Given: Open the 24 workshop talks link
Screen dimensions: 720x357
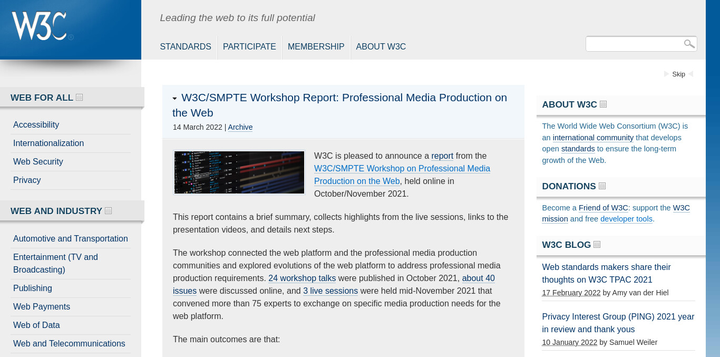Looking at the screenshot, I should point(302,278).
